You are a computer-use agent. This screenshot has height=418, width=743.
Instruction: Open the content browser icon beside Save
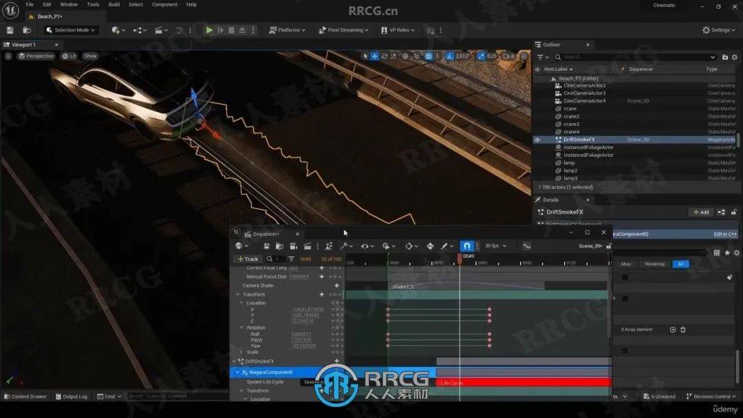27,30
